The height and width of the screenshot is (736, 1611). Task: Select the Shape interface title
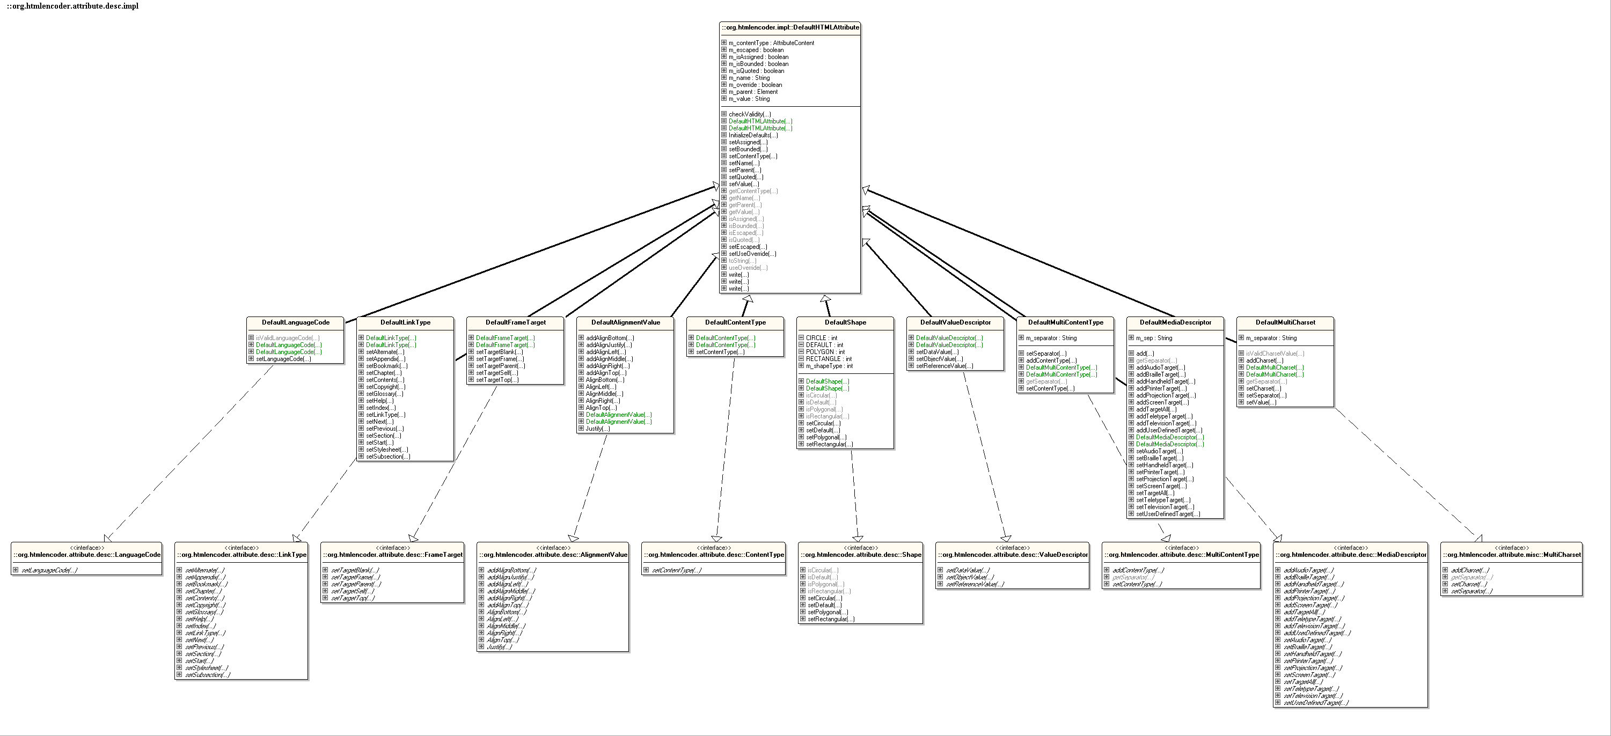click(x=861, y=555)
